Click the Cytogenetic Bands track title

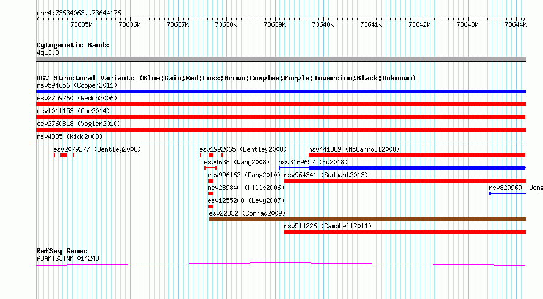pos(73,45)
